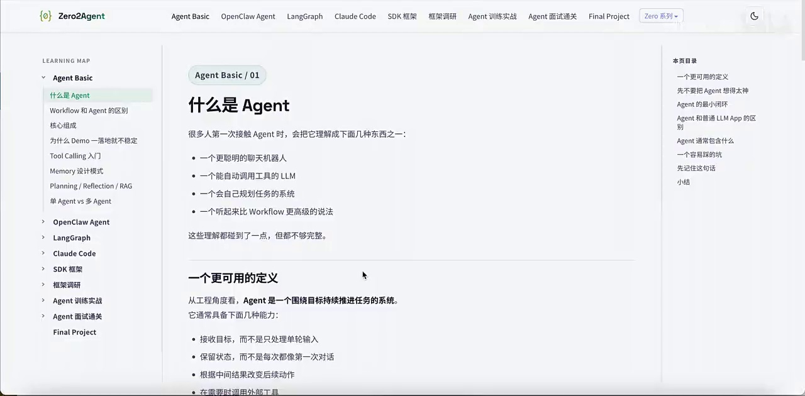The height and width of the screenshot is (396, 805).
Task: Click bullet 根据中间结果改变后续动作
Action: (x=247, y=375)
